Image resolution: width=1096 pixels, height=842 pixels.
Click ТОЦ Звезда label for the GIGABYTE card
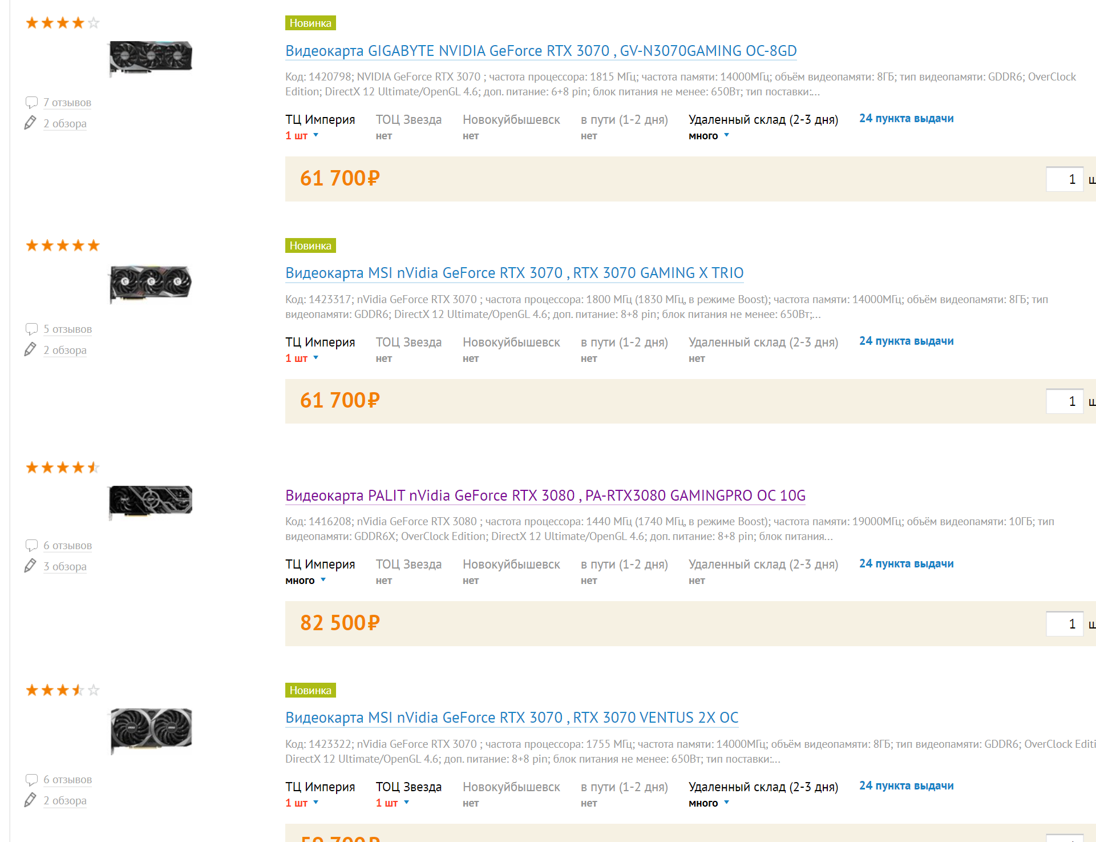[x=409, y=120]
